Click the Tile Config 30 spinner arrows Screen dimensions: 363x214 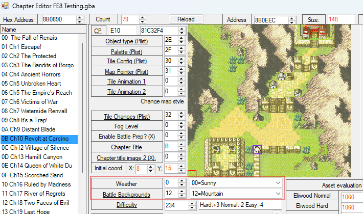click(181, 61)
